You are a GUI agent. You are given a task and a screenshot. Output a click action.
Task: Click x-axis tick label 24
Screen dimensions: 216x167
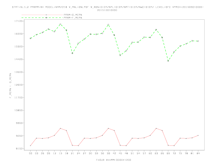pyautogui.click(x=78, y=153)
